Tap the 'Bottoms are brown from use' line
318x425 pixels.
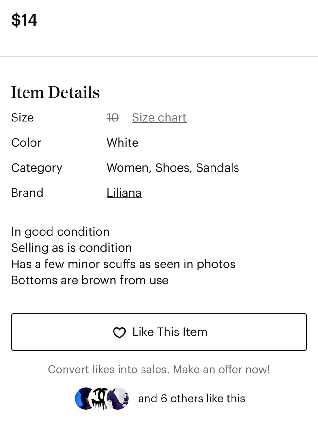(90, 280)
